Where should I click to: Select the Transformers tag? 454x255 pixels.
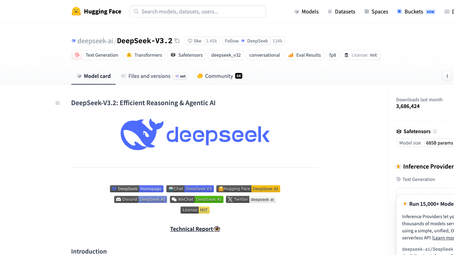coord(144,55)
